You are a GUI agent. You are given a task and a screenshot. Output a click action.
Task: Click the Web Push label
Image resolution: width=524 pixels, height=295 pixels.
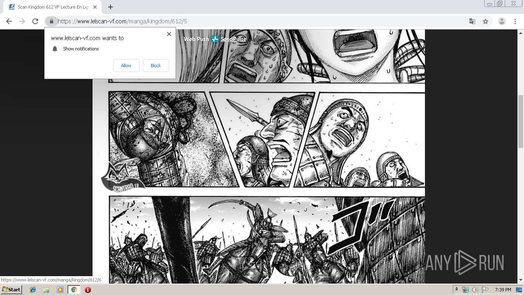pyautogui.click(x=196, y=39)
